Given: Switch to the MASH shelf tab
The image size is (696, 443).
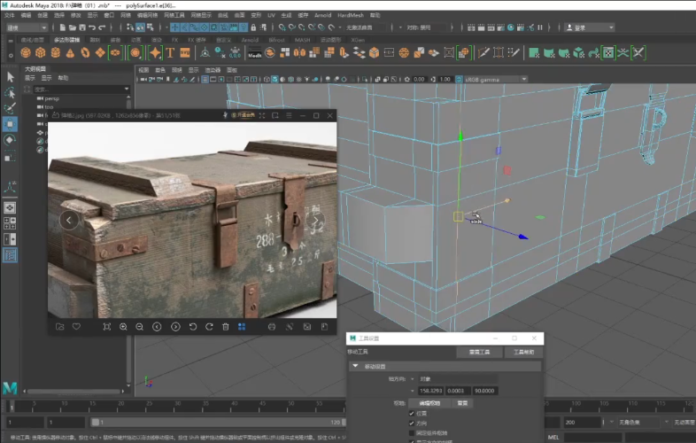Looking at the screenshot, I should 303,40.
